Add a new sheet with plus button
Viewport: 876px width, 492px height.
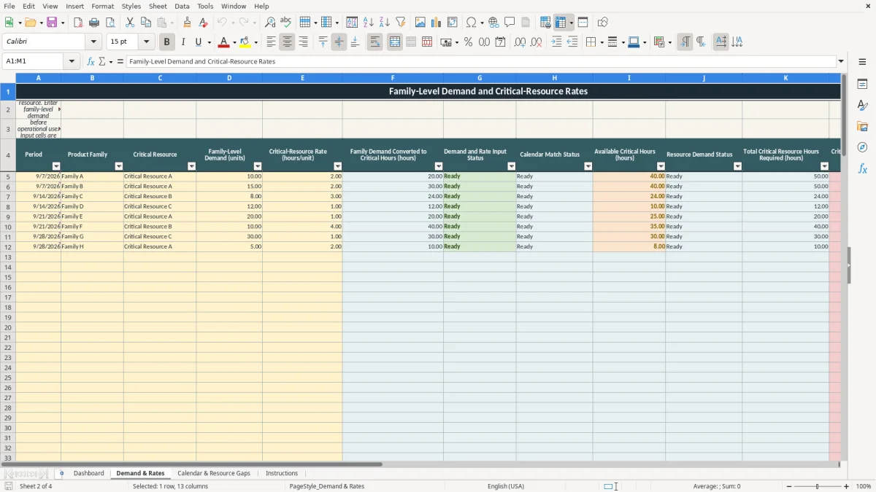pyautogui.click(x=61, y=474)
